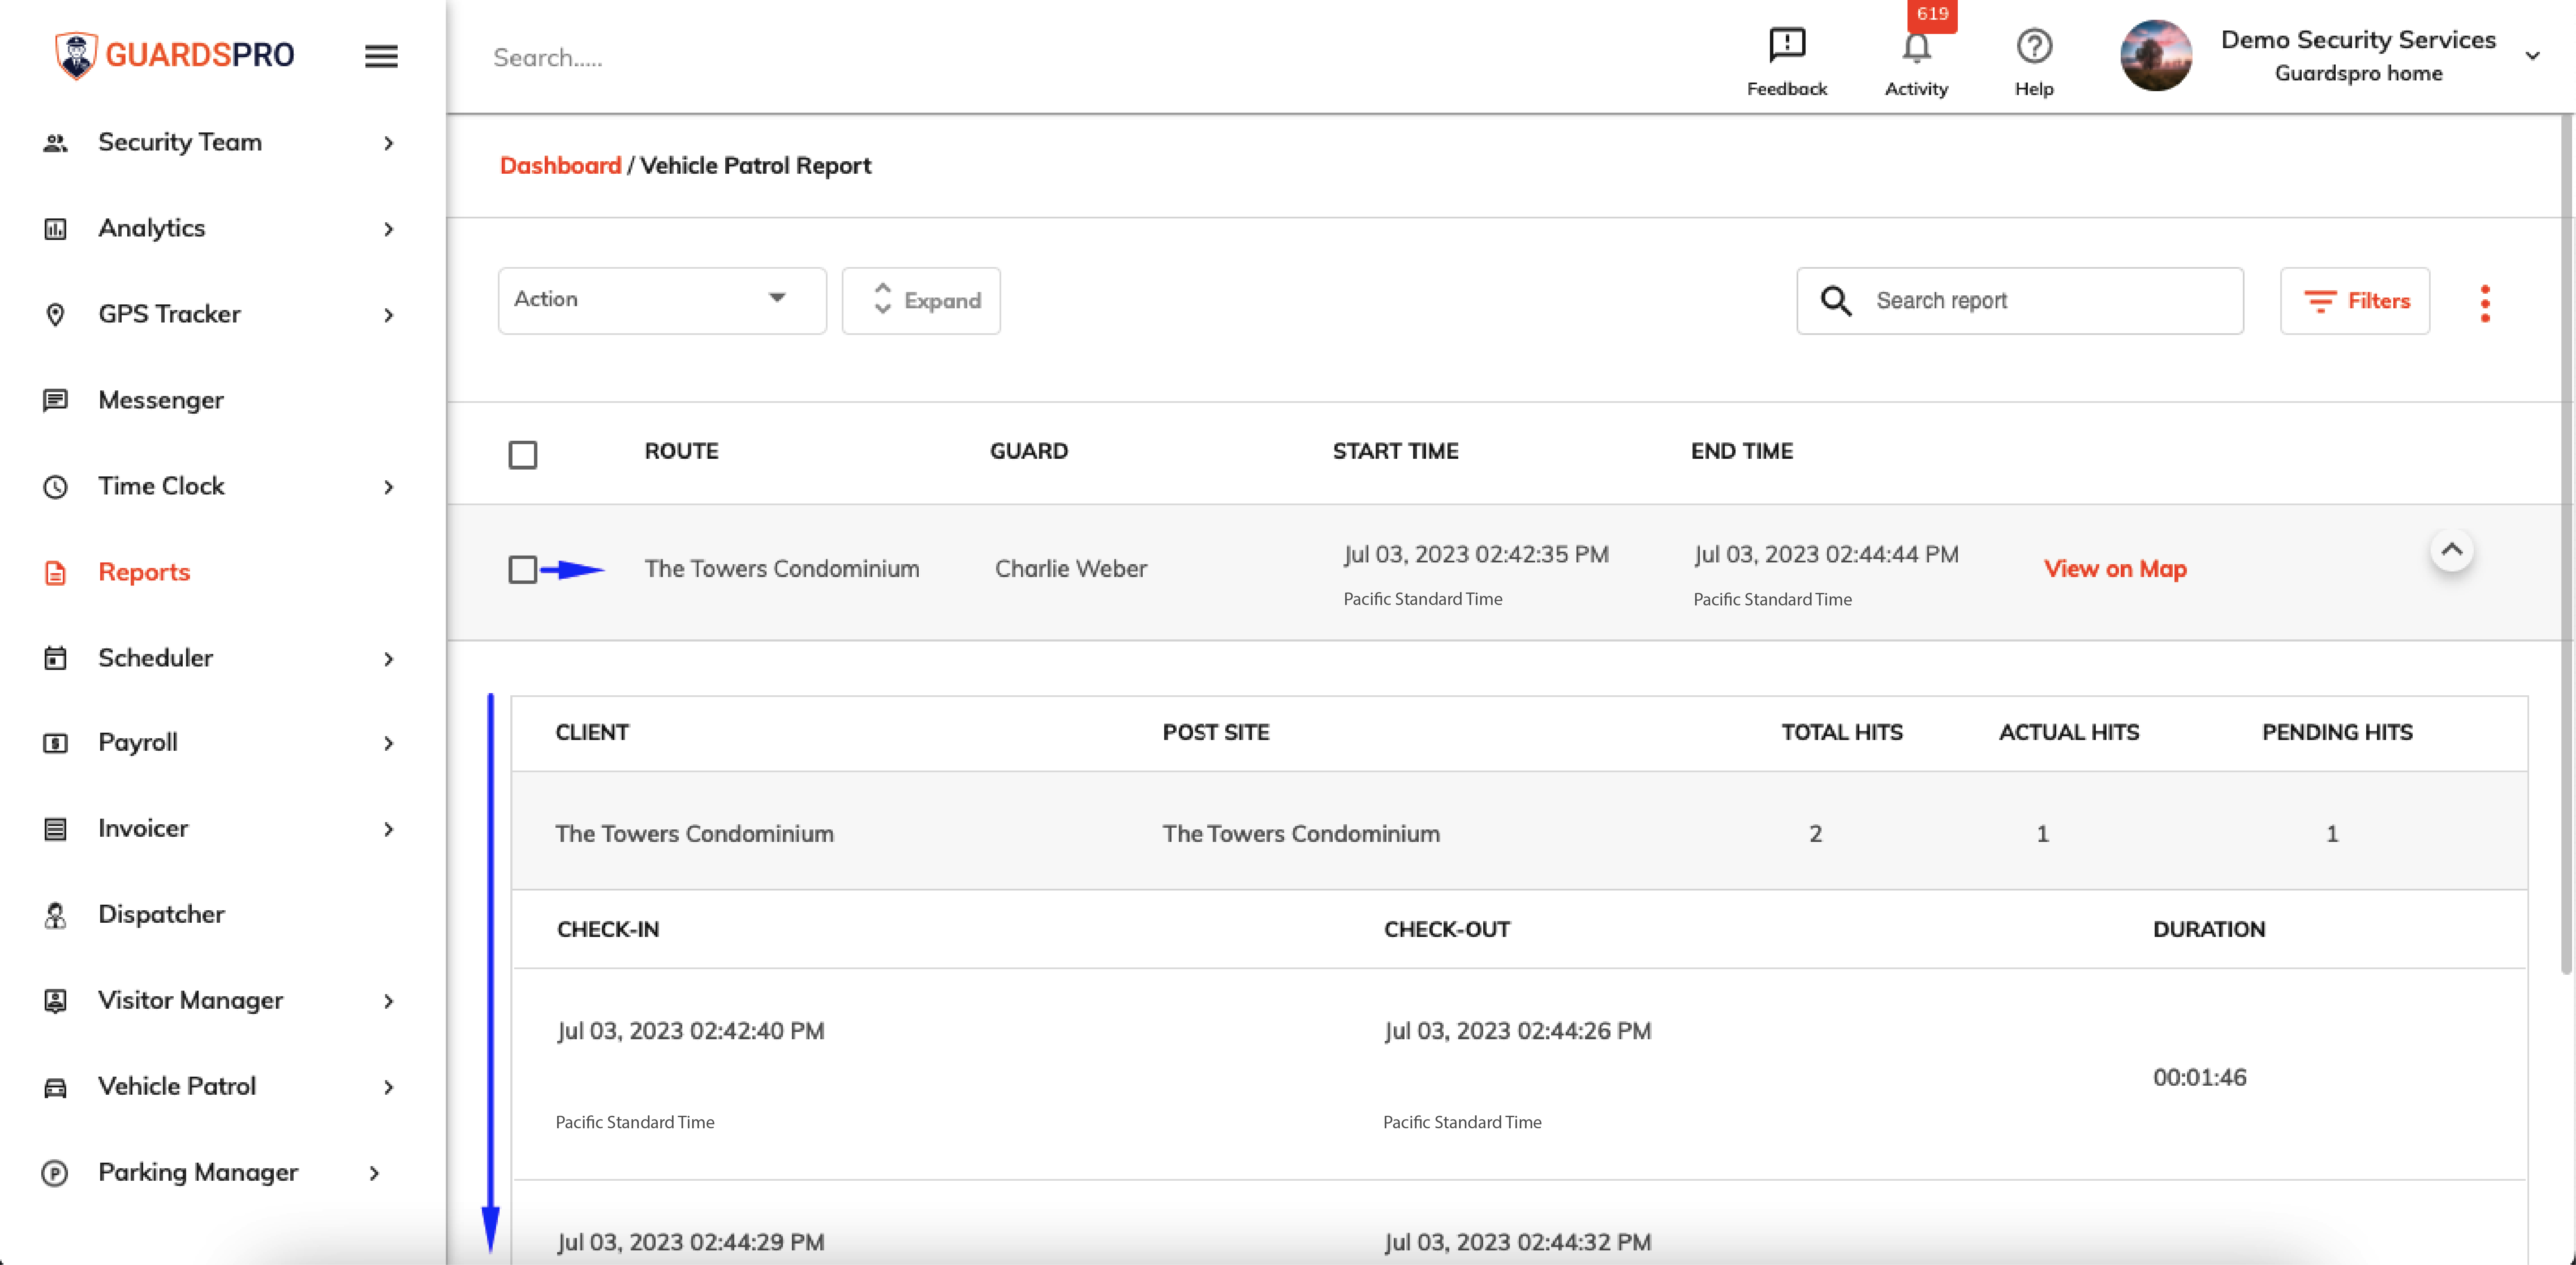The width and height of the screenshot is (2576, 1265).
Task: Tick The Towers Condominium row checkbox
Action: [523, 570]
